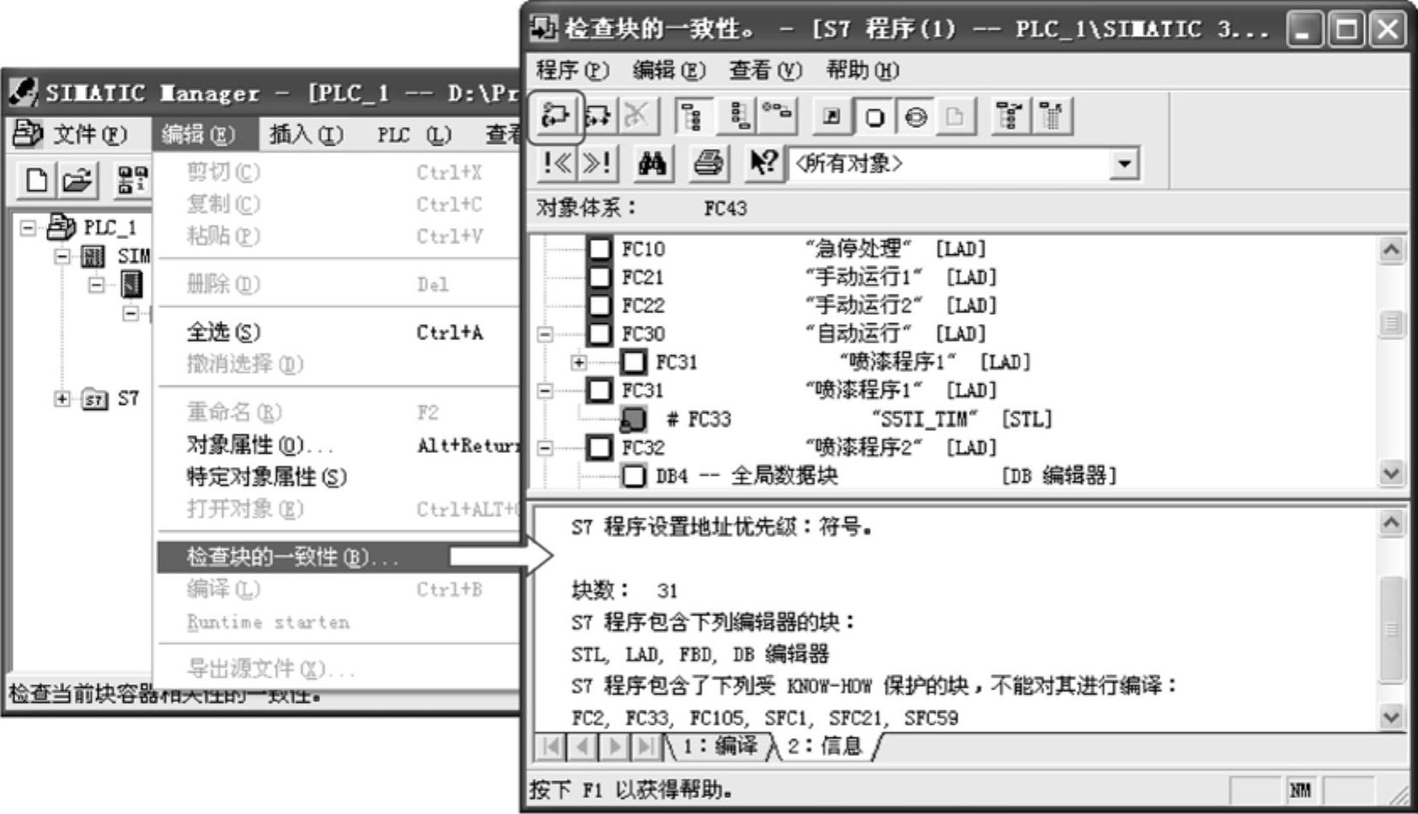Click the info pane's scroll-up arrow
This screenshot has height=814, width=1418.
point(1391,523)
